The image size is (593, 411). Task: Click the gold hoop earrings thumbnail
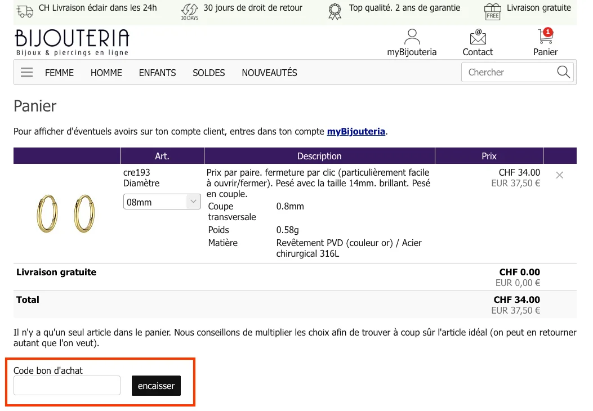[x=66, y=213]
